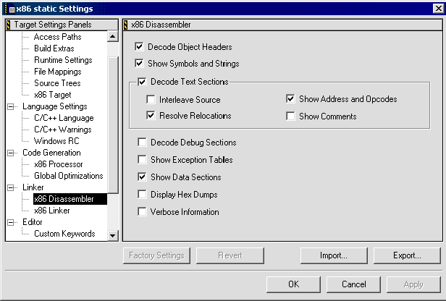Image resolution: width=446 pixels, height=301 pixels.
Task: Click the Target Settings Panels header icon
Action: click(x=9, y=25)
